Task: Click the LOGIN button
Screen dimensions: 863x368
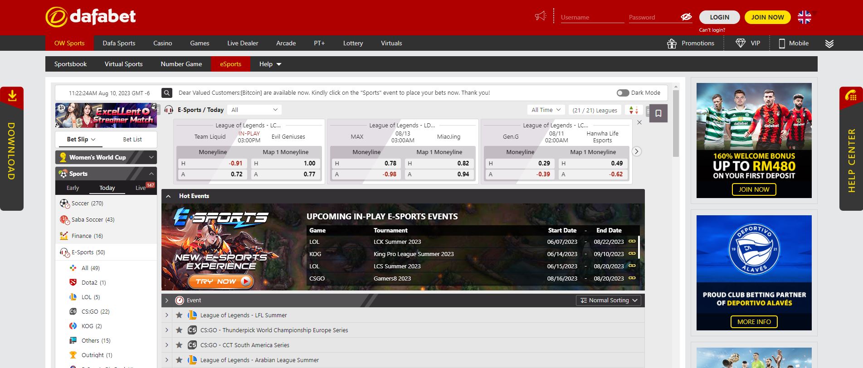Action: tap(719, 17)
